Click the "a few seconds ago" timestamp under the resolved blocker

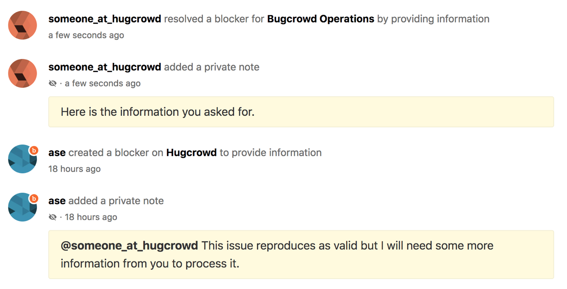(86, 35)
